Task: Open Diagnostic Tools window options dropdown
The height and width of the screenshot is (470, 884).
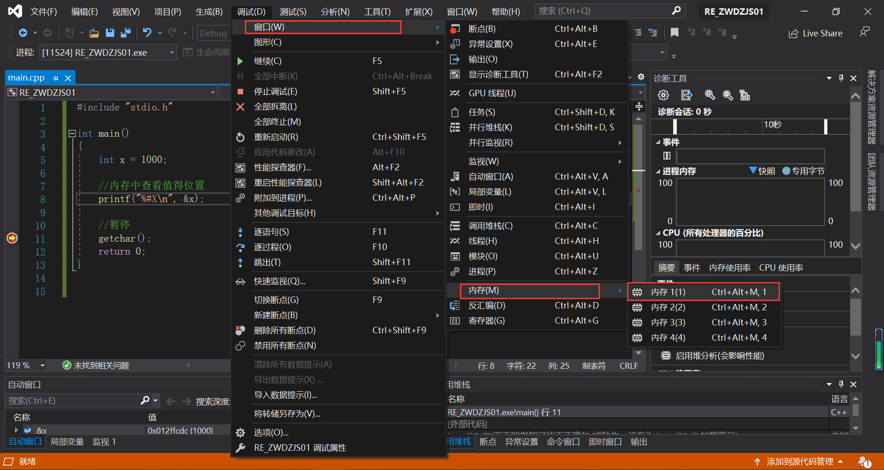Action: [x=829, y=78]
